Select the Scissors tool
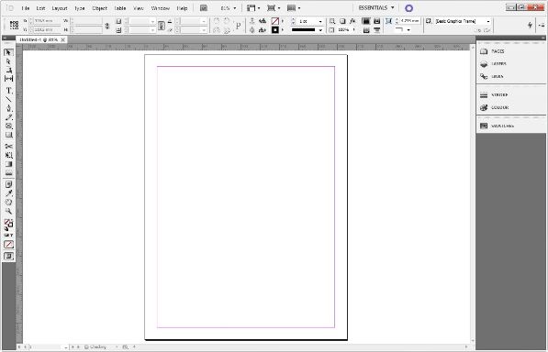548x352 pixels. pos(8,146)
